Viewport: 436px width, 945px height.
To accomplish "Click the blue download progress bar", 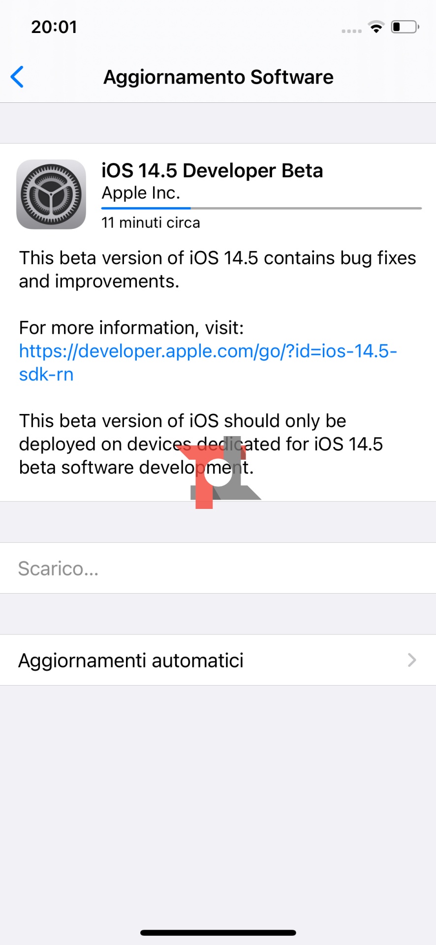I will [x=146, y=208].
